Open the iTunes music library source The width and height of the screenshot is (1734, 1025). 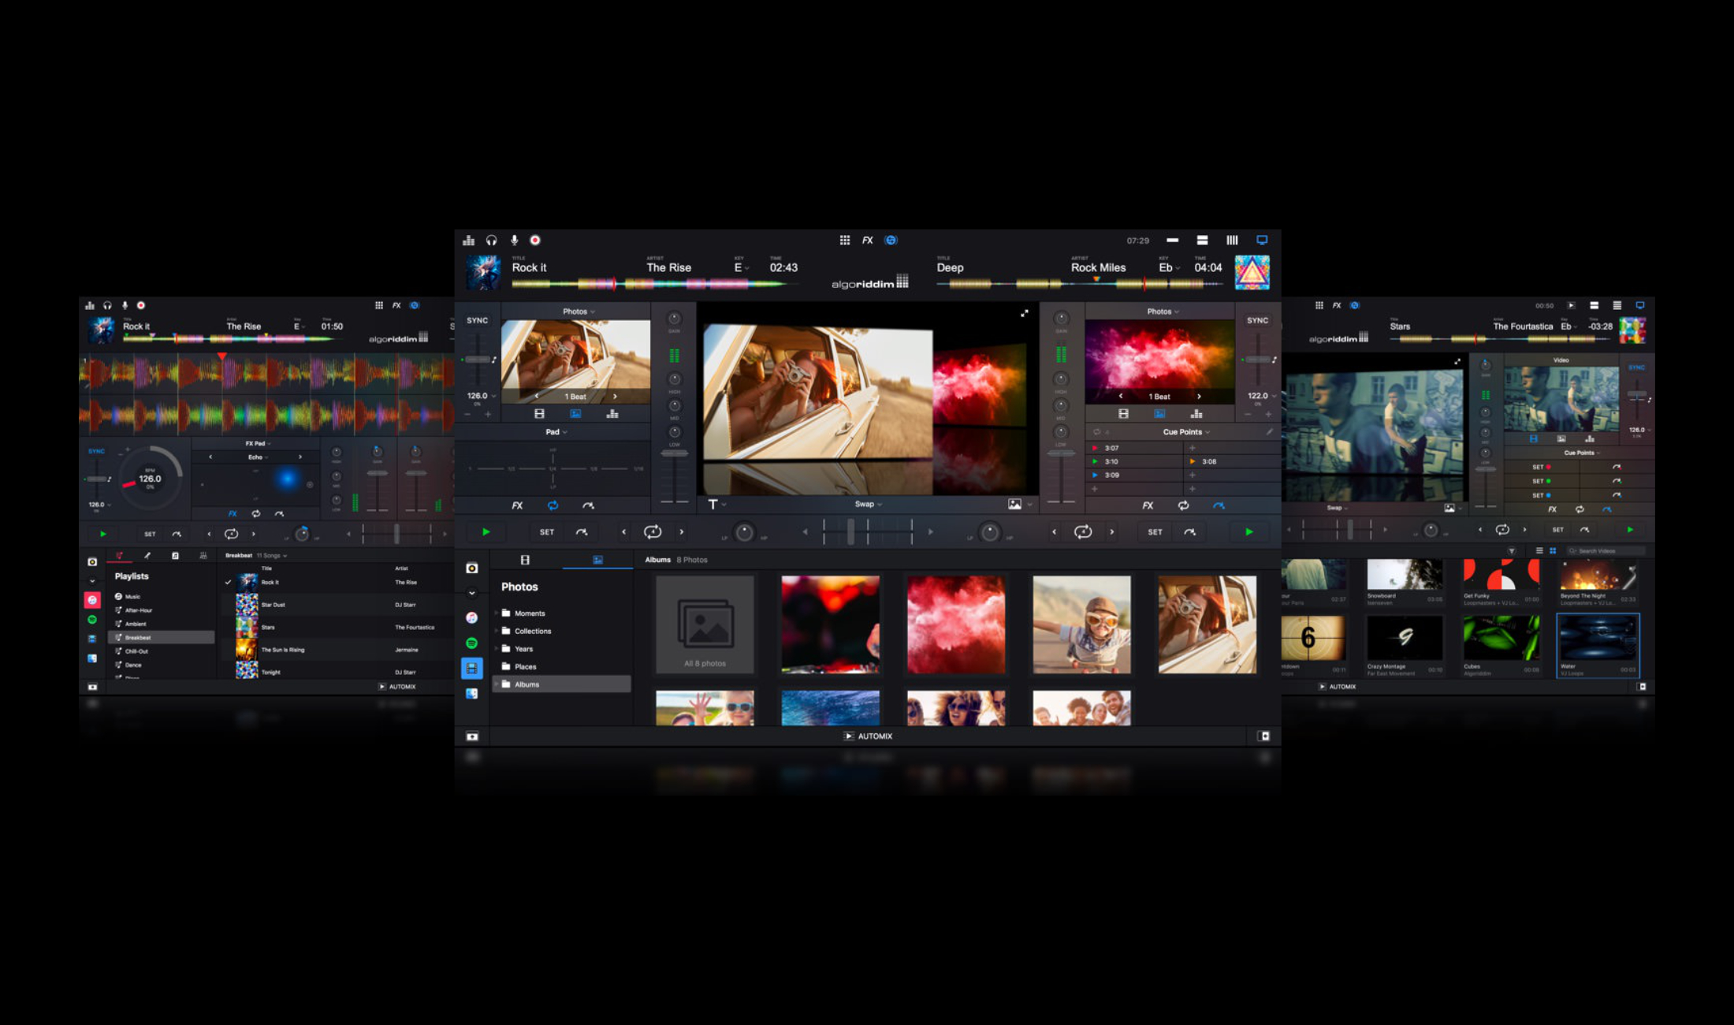pos(471,618)
